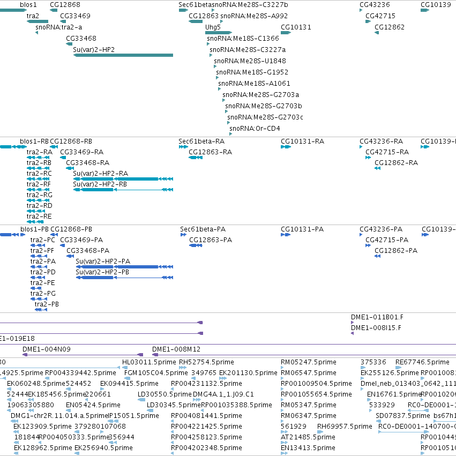The width and height of the screenshot is (456, 456).
Task: Click the snoRNA:Me28S-A992 label
Action: coord(254,16)
